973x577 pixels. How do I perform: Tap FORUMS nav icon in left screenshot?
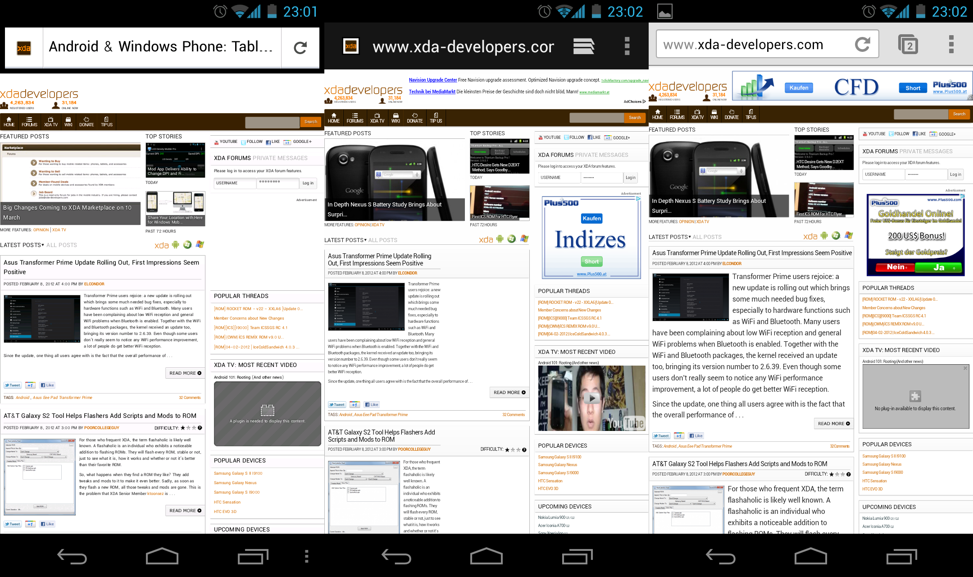point(29,122)
